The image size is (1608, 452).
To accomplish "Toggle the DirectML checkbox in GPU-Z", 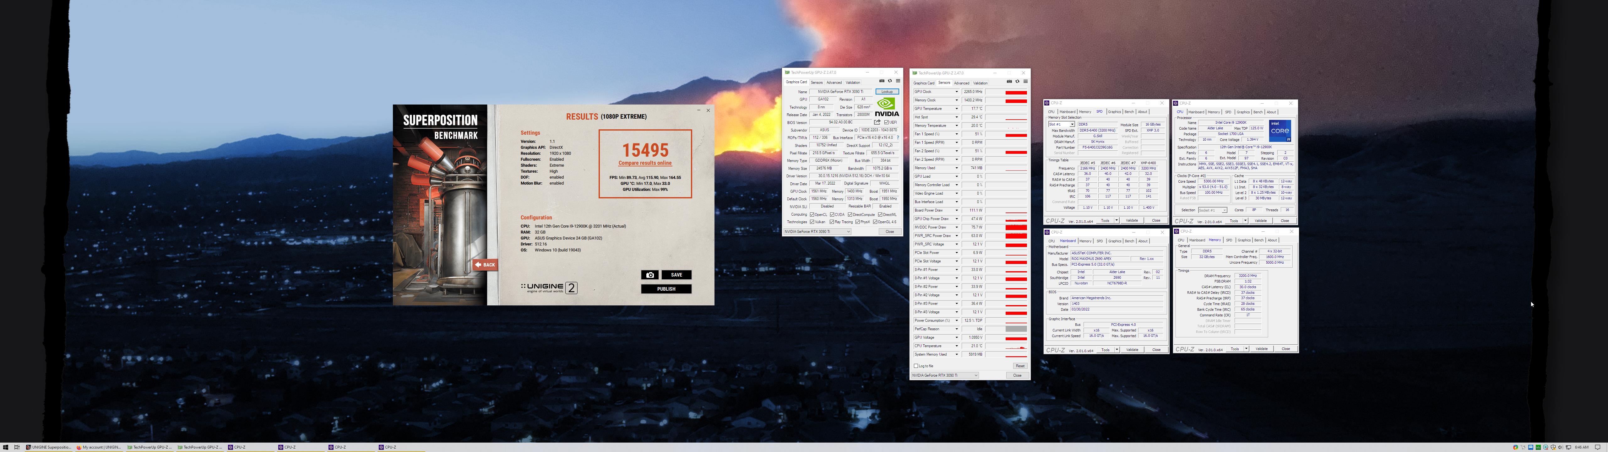I will pos(880,215).
